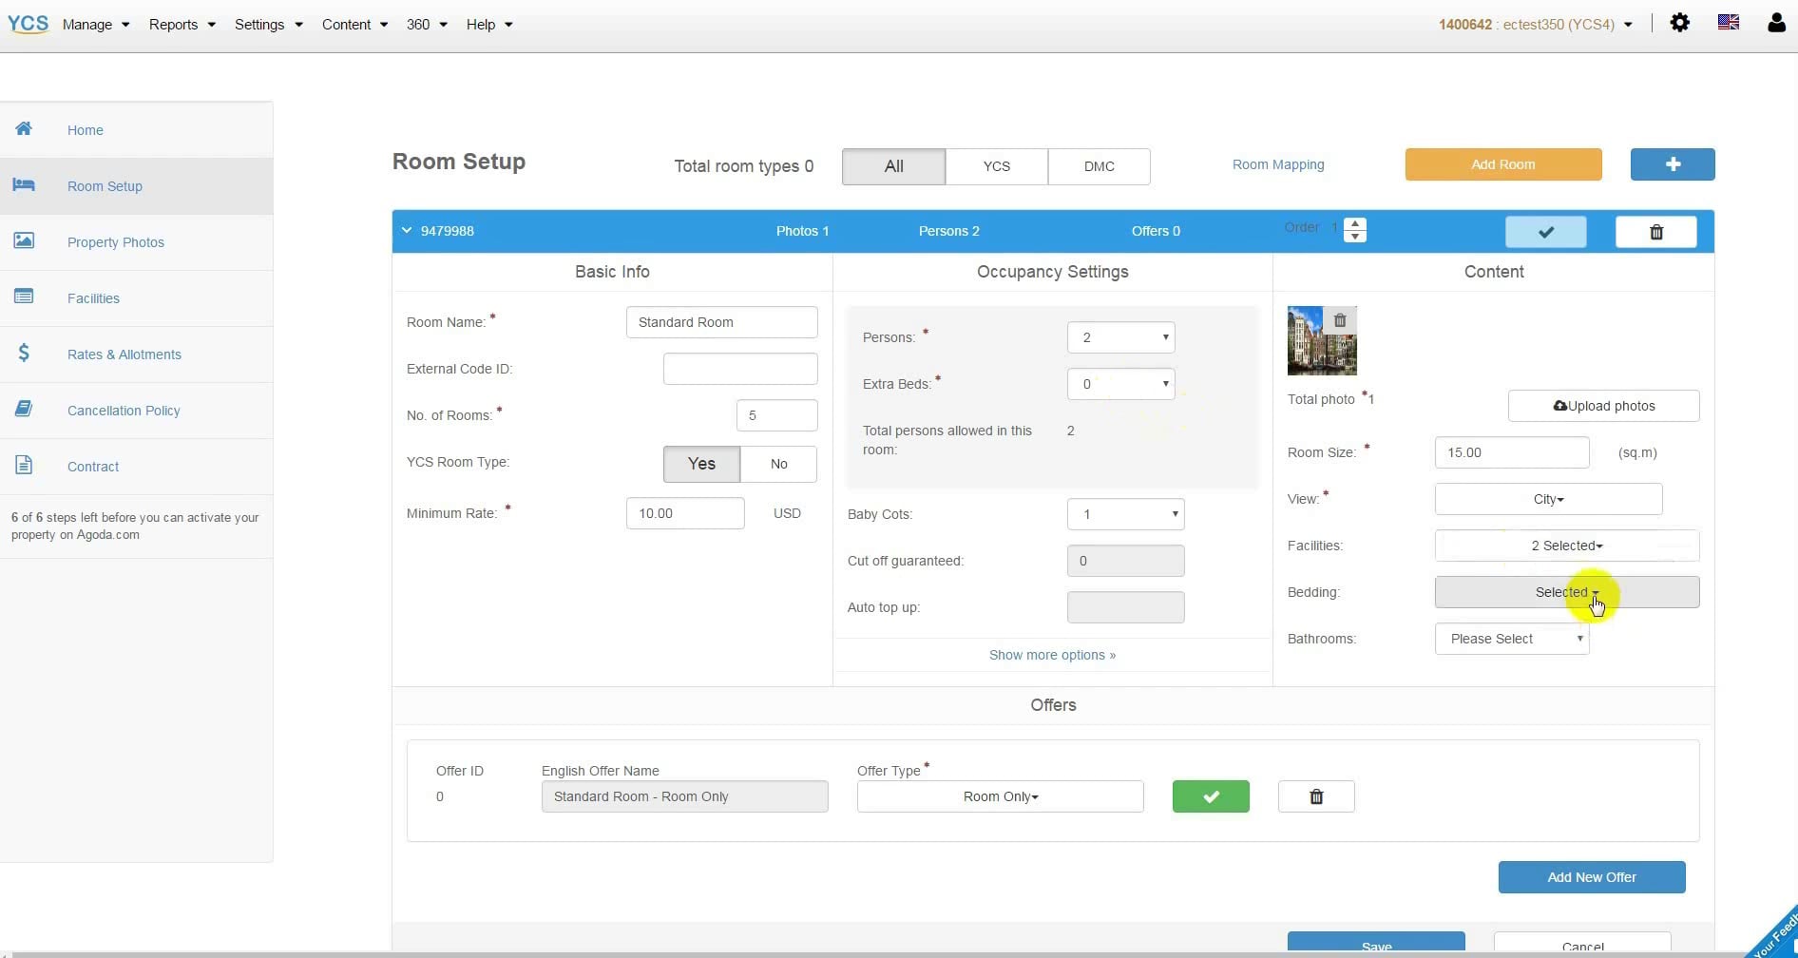The height and width of the screenshot is (958, 1798).
Task: Open the Room Mapping link
Action: tap(1278, 164)
